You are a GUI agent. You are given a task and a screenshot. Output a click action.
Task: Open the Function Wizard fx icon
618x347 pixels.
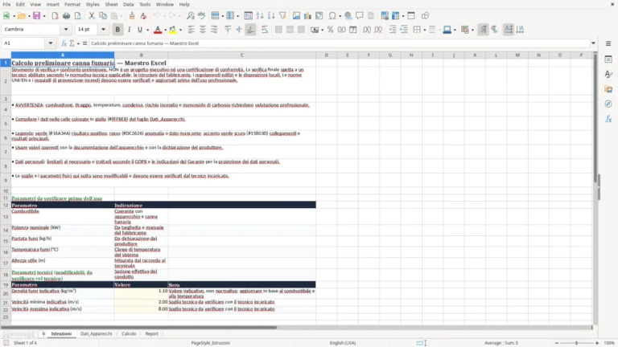(64, 43)
